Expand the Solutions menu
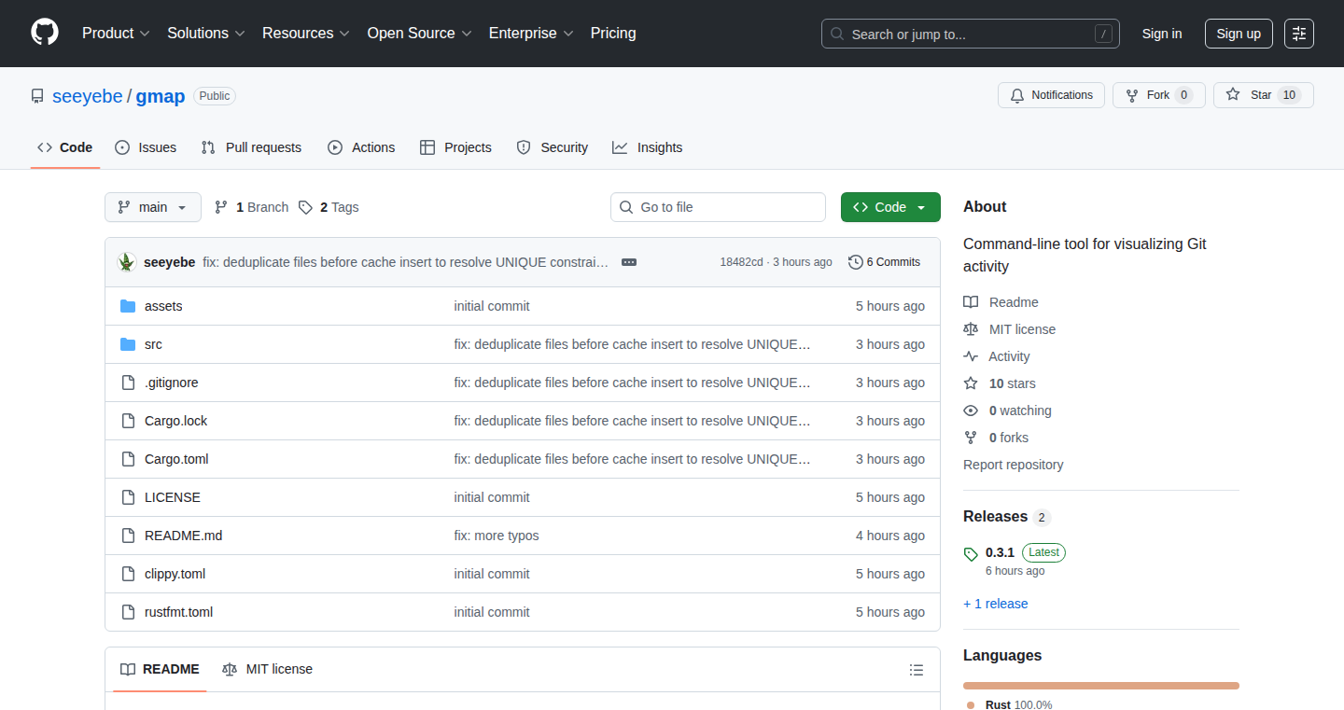Image resolution: width=1344 pixels, height=710 pixels. coord(206,33)
